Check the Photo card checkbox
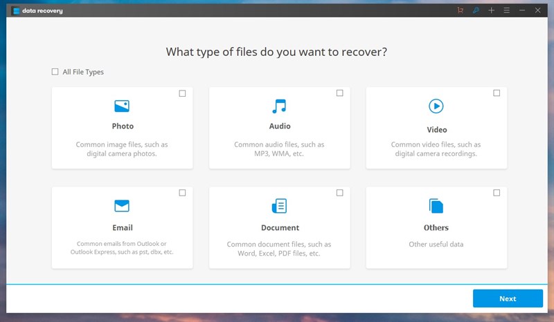This screenshot has width=554, height=322. pyautogui.click(x=182, y=93)
